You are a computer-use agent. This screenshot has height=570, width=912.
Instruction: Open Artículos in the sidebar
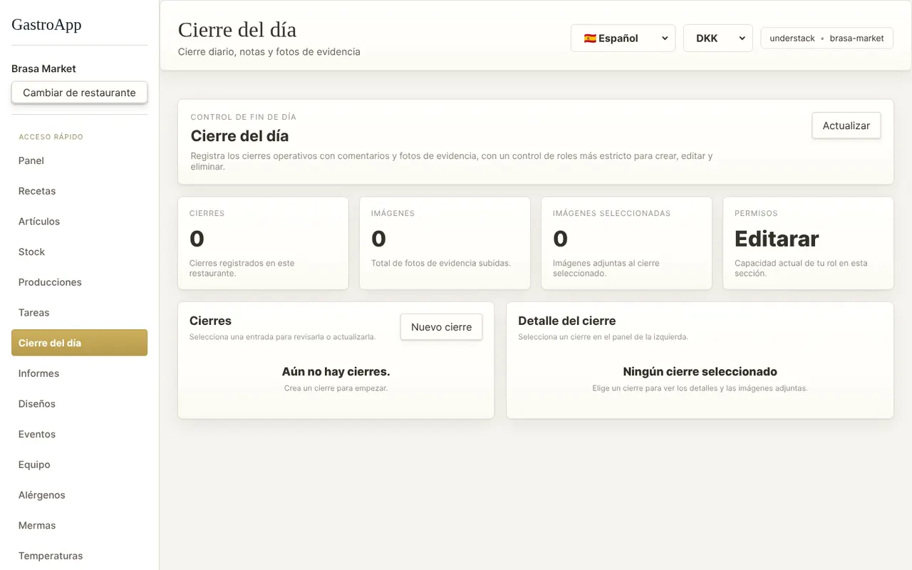(x=79, y=222)
